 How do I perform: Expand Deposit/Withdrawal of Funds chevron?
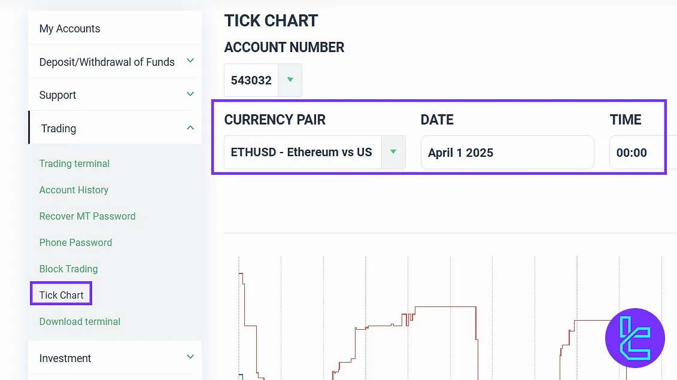click(190, 61)
